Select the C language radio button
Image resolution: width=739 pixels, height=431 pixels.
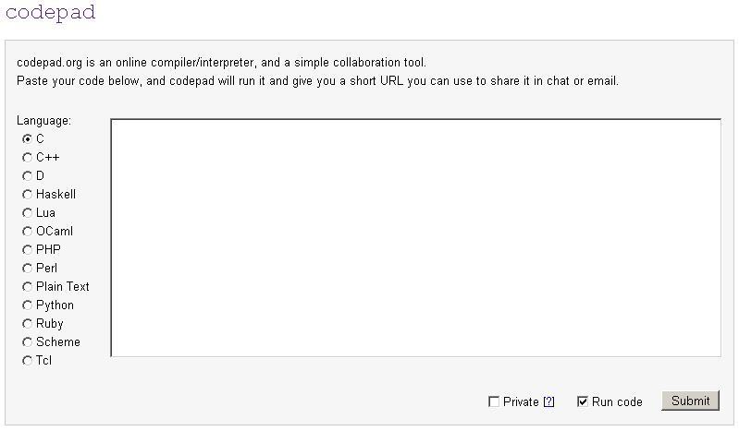tap(28, 138)
